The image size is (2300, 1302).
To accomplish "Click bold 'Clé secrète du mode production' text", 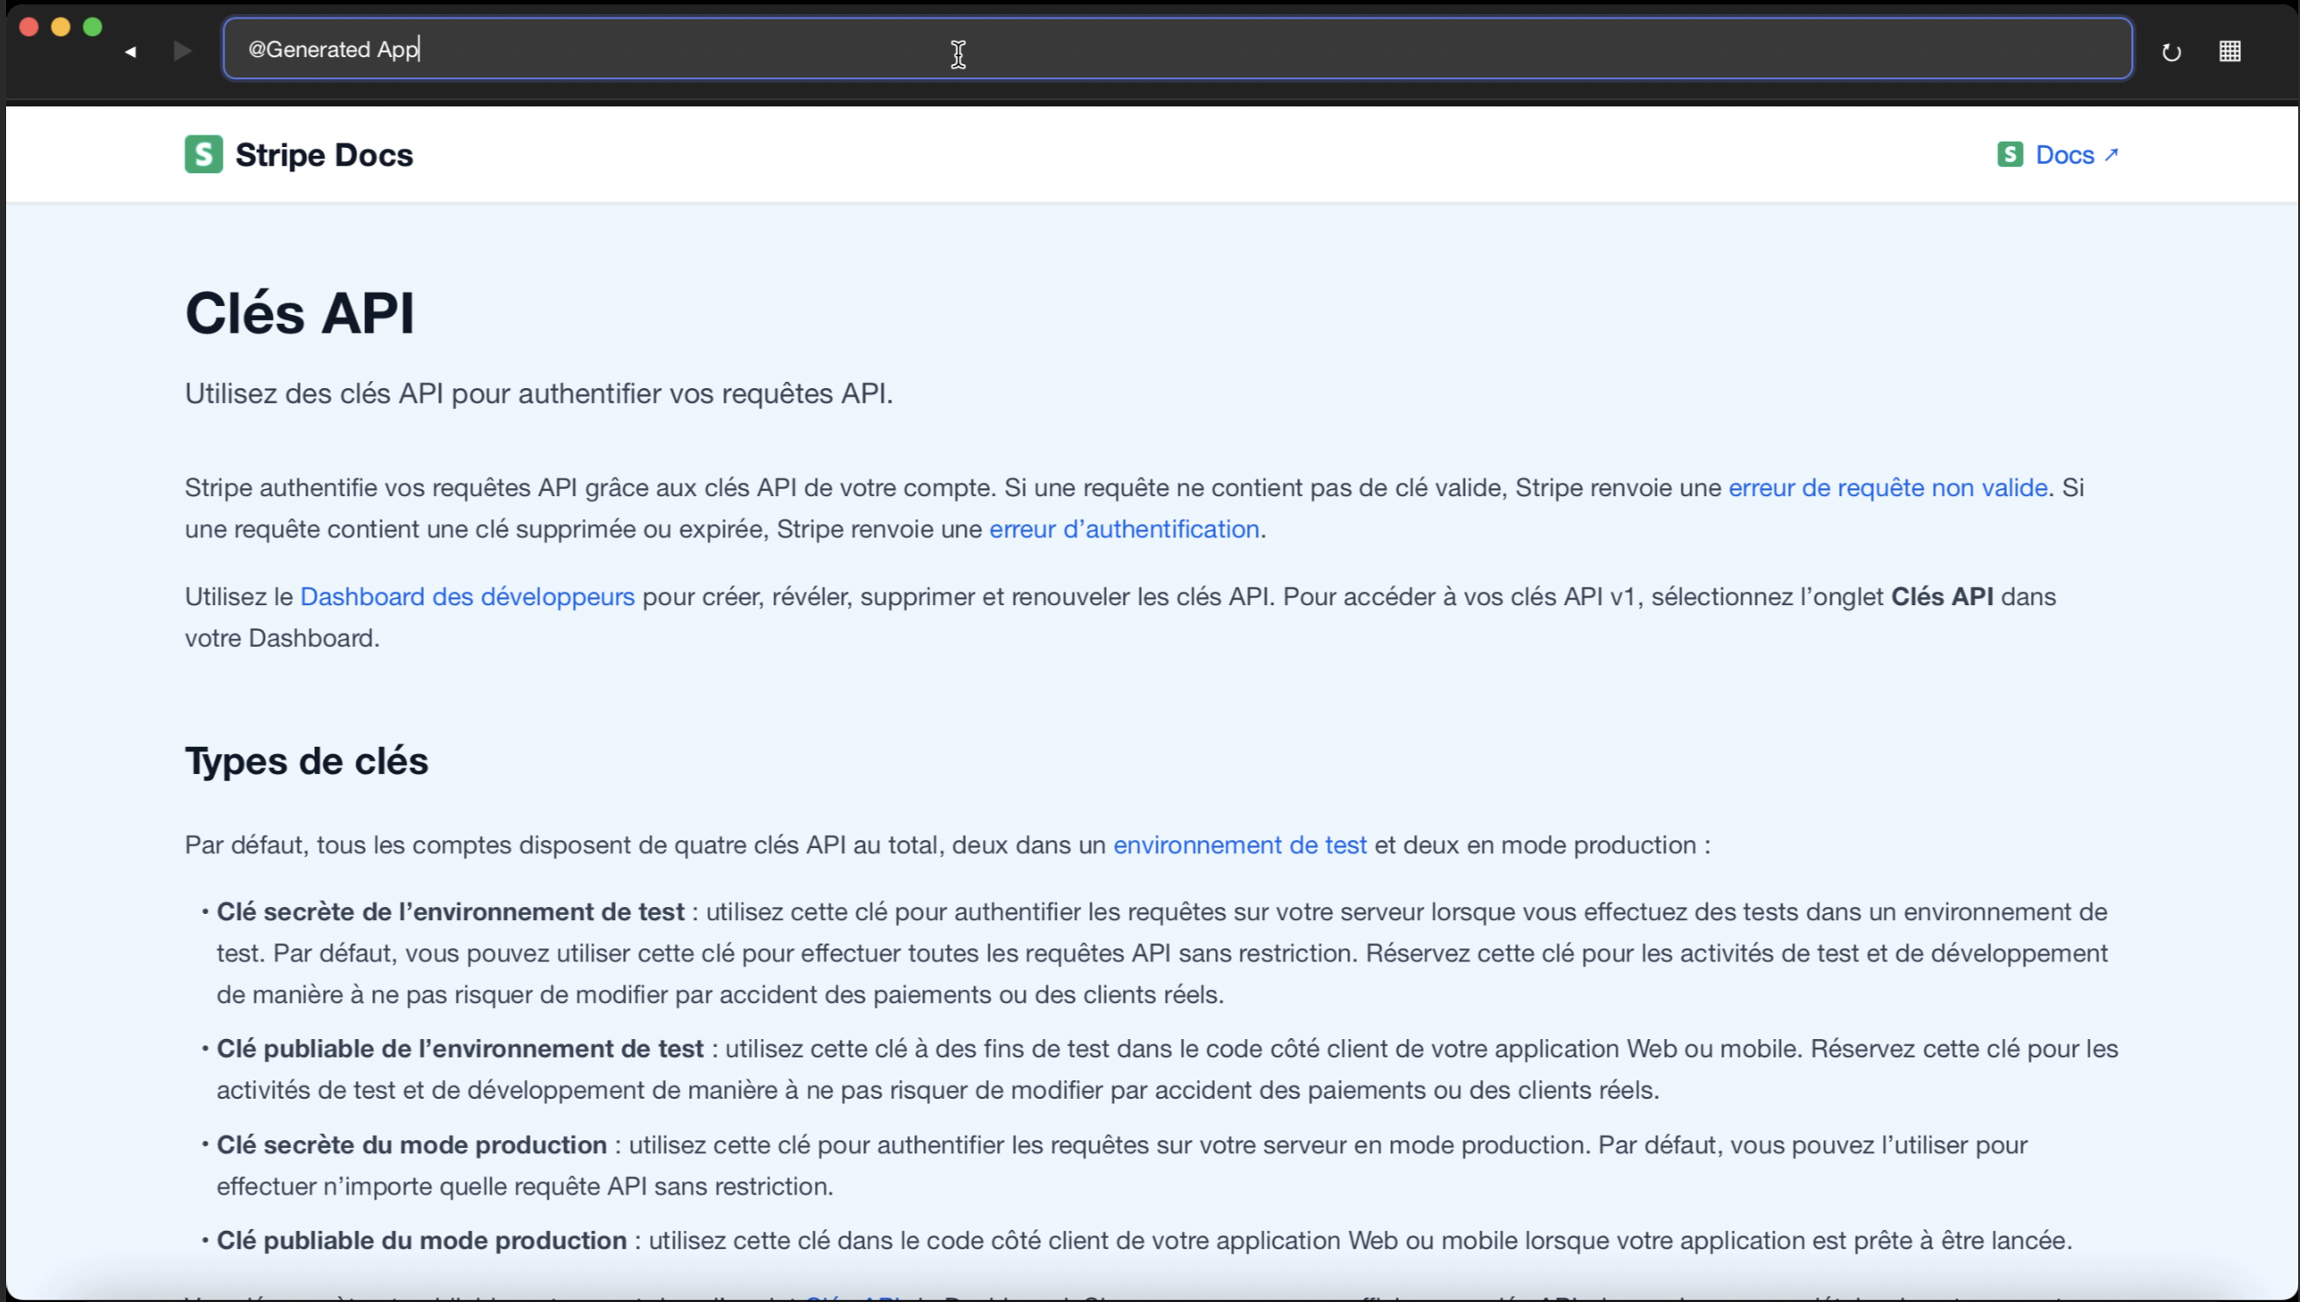I will pos(412,1145).
